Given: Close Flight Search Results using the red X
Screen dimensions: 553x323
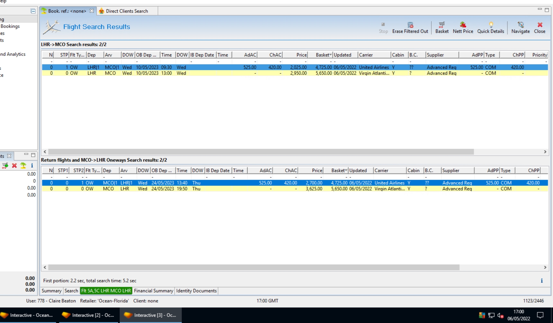Looking at the screenshot, I should point(540,25).
